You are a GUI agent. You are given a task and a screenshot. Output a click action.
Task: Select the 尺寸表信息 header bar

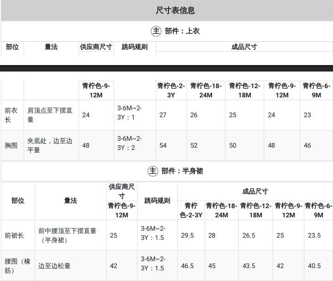click(166, 11)
